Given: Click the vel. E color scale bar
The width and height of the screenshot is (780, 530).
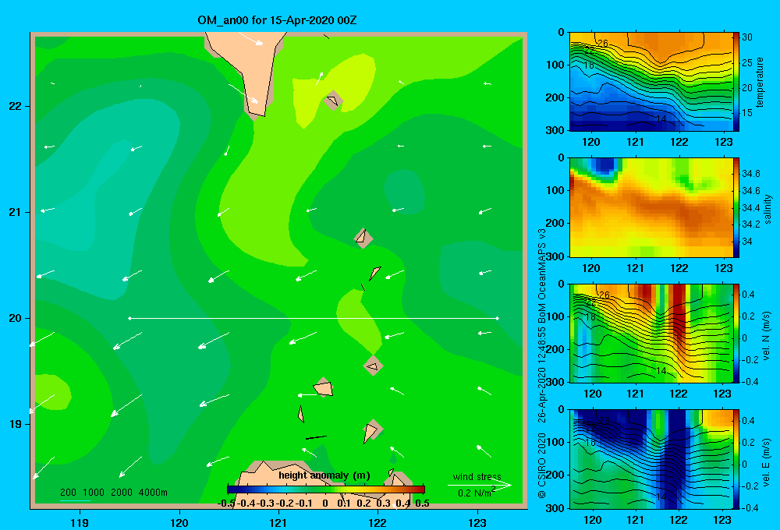Looking at the screenshot, I should (736, 459).
